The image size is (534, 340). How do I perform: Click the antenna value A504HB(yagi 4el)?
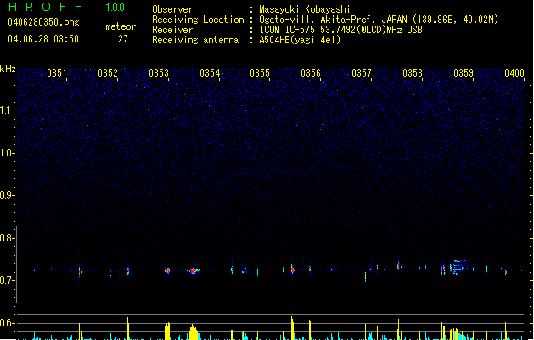pos(300,40)
